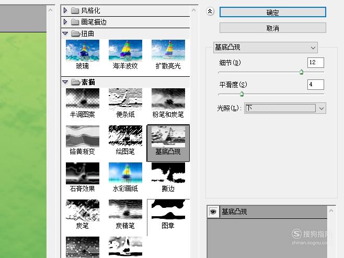344x258 pixels.
Task: Expand the 风格化 filter folder
Action: pos(65,10)
